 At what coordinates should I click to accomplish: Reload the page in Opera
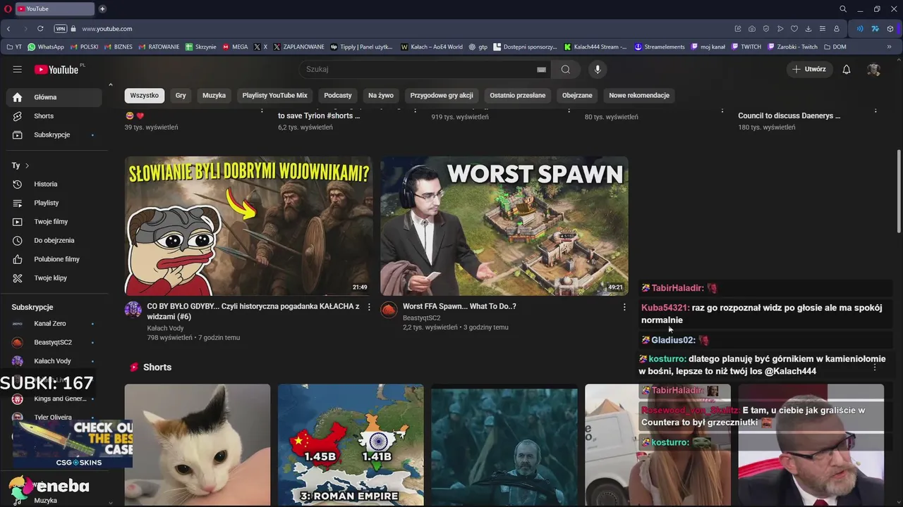[40, 29]
